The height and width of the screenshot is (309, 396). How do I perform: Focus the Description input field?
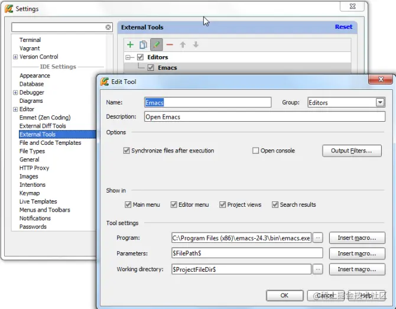click(x=265, y=116)
